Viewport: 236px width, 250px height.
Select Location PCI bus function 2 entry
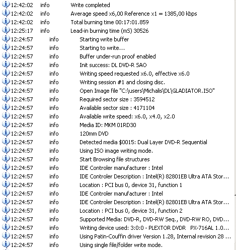pyautogui.click(x=117, y=211)
